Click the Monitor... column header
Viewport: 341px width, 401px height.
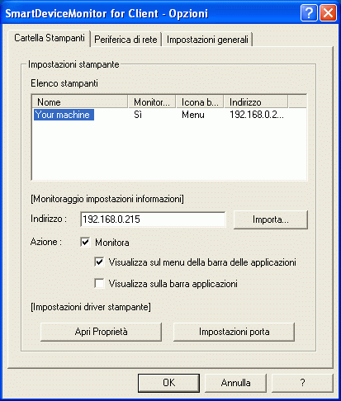152,102
